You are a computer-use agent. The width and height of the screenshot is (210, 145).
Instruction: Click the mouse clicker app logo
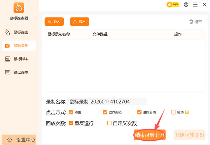19,8
